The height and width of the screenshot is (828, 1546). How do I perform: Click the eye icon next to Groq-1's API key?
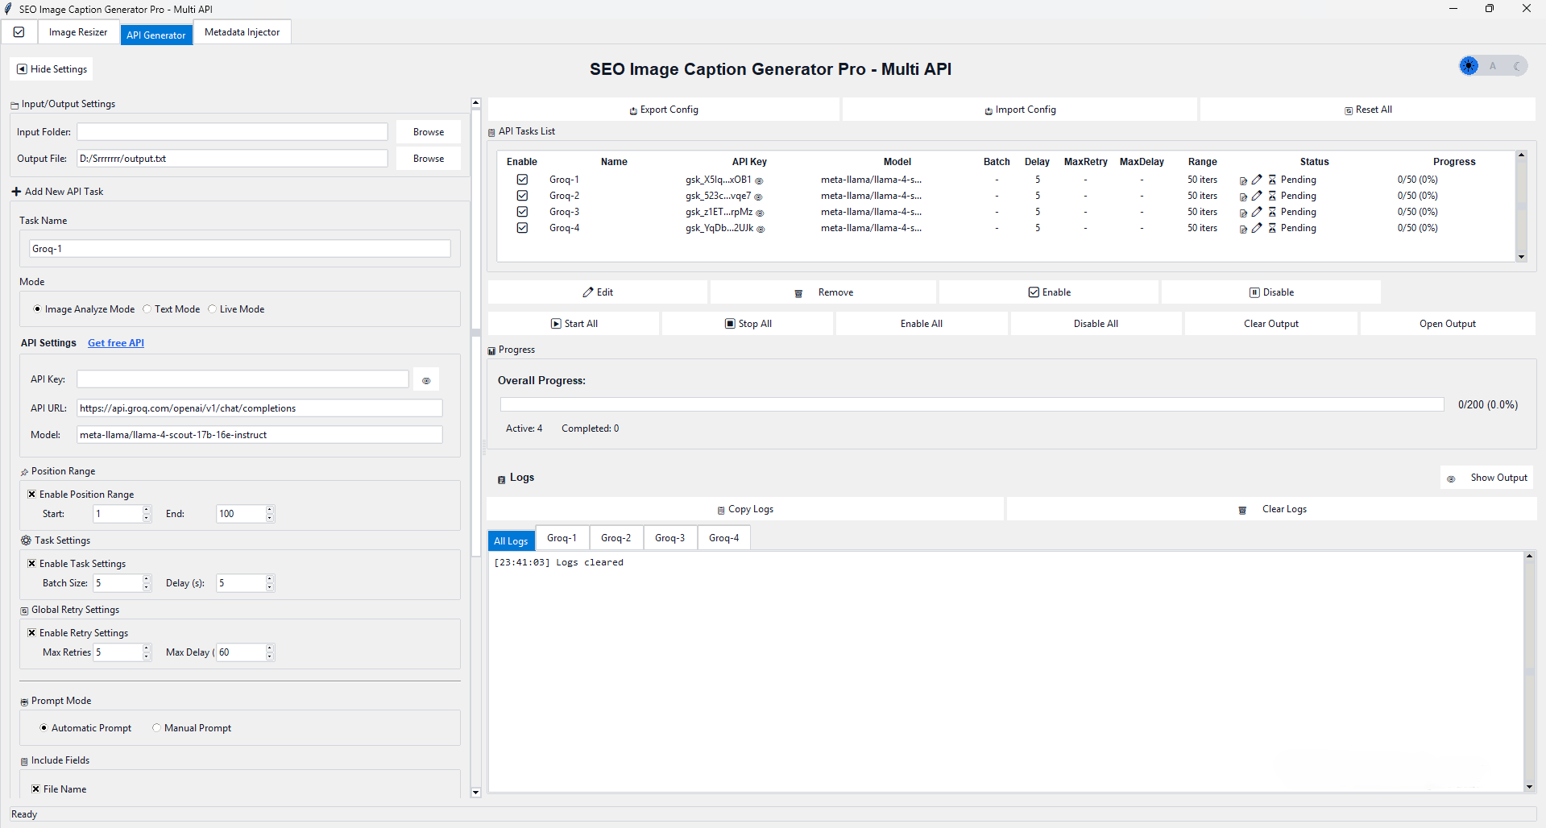coord(758,180)
